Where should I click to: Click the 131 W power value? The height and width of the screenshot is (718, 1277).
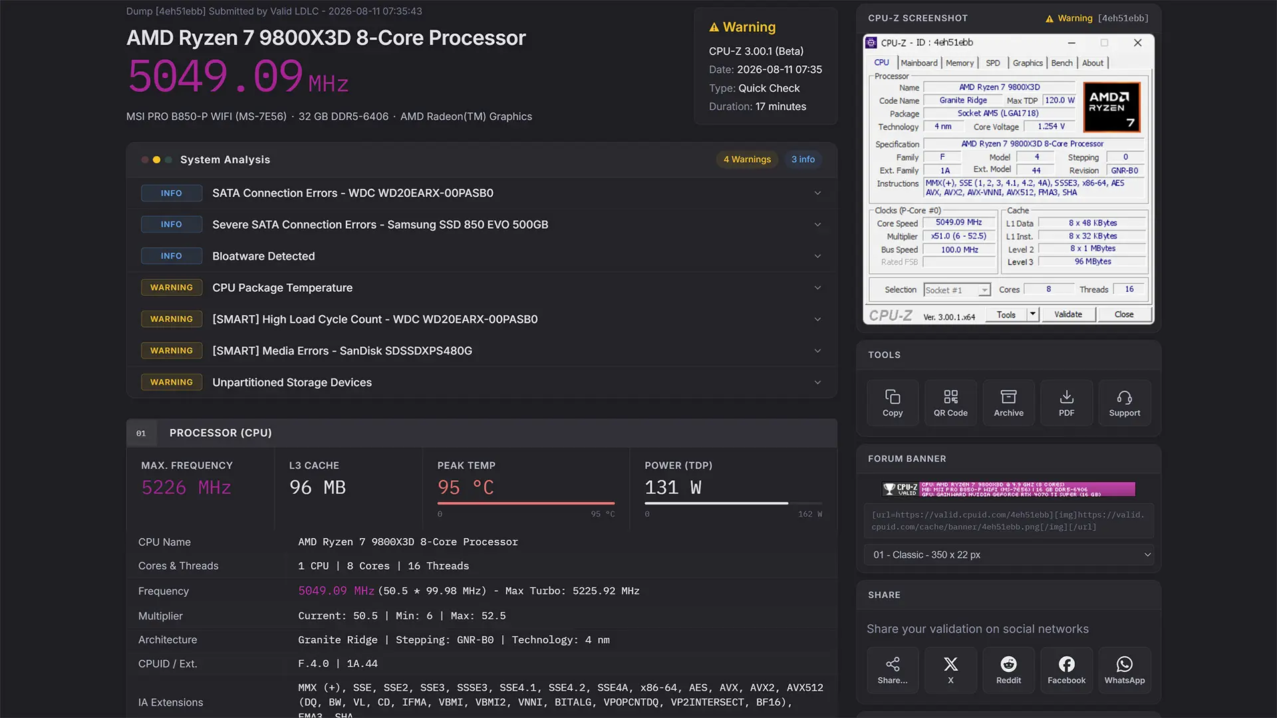(x=673, y=488)
